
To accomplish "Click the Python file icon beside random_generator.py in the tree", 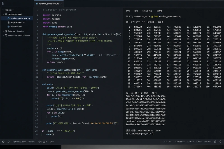I will click(x=9, y=18).
